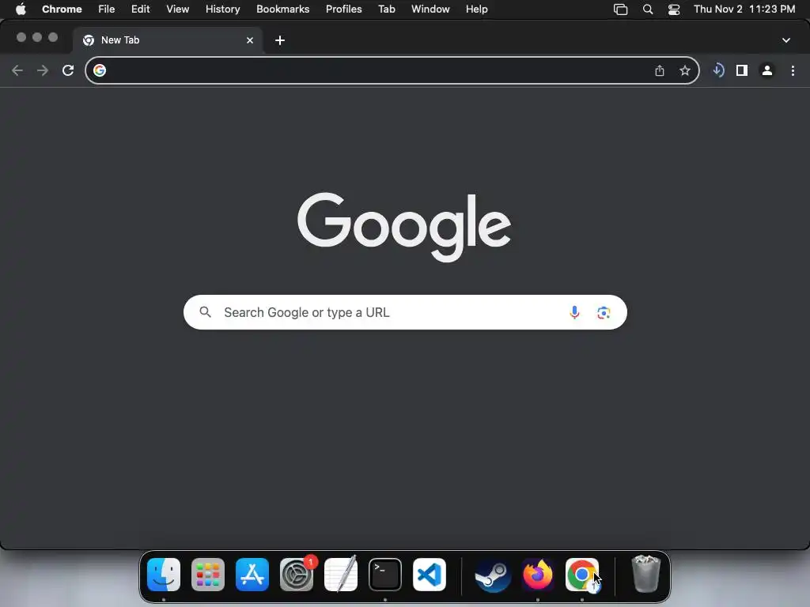Screen dimensions: 810x607
Task: Click the Stage Manager windows icon in menu bar
Action: click(x=620, y=9)
